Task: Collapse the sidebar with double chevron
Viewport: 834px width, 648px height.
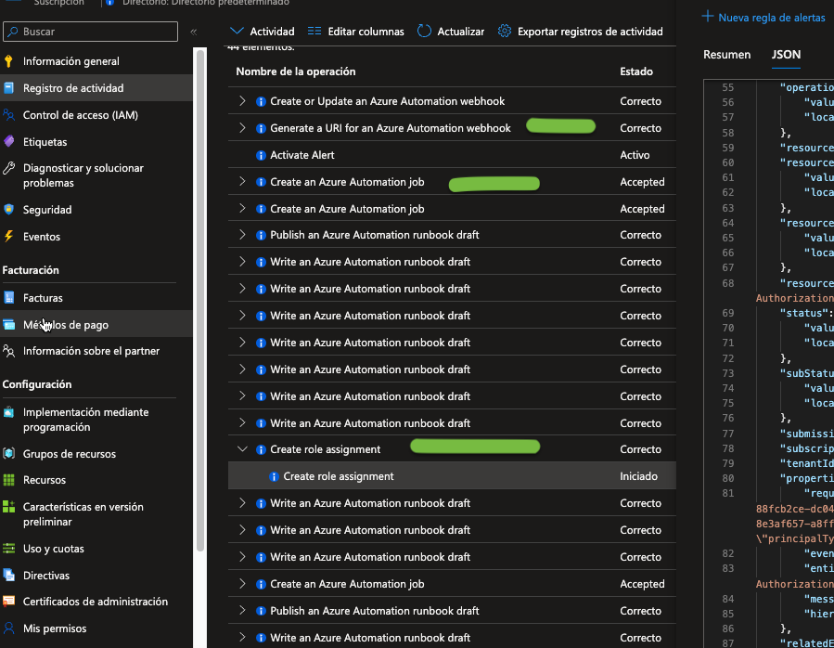Action: pos(194,32)
